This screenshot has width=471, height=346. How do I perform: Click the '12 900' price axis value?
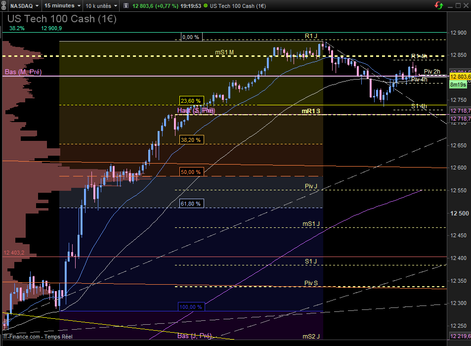coord(458,33)
